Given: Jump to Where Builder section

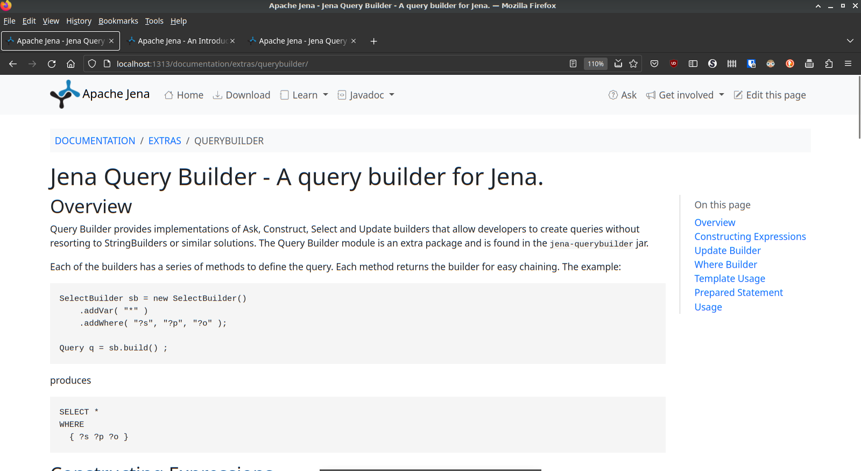Looking at the screenshot, I should pos(726,264).
